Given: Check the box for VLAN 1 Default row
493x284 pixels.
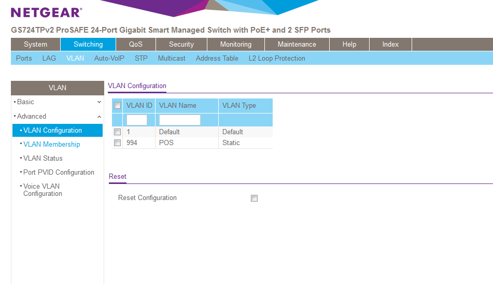Looking at the screenshot, I should click(x=117, y=132).
